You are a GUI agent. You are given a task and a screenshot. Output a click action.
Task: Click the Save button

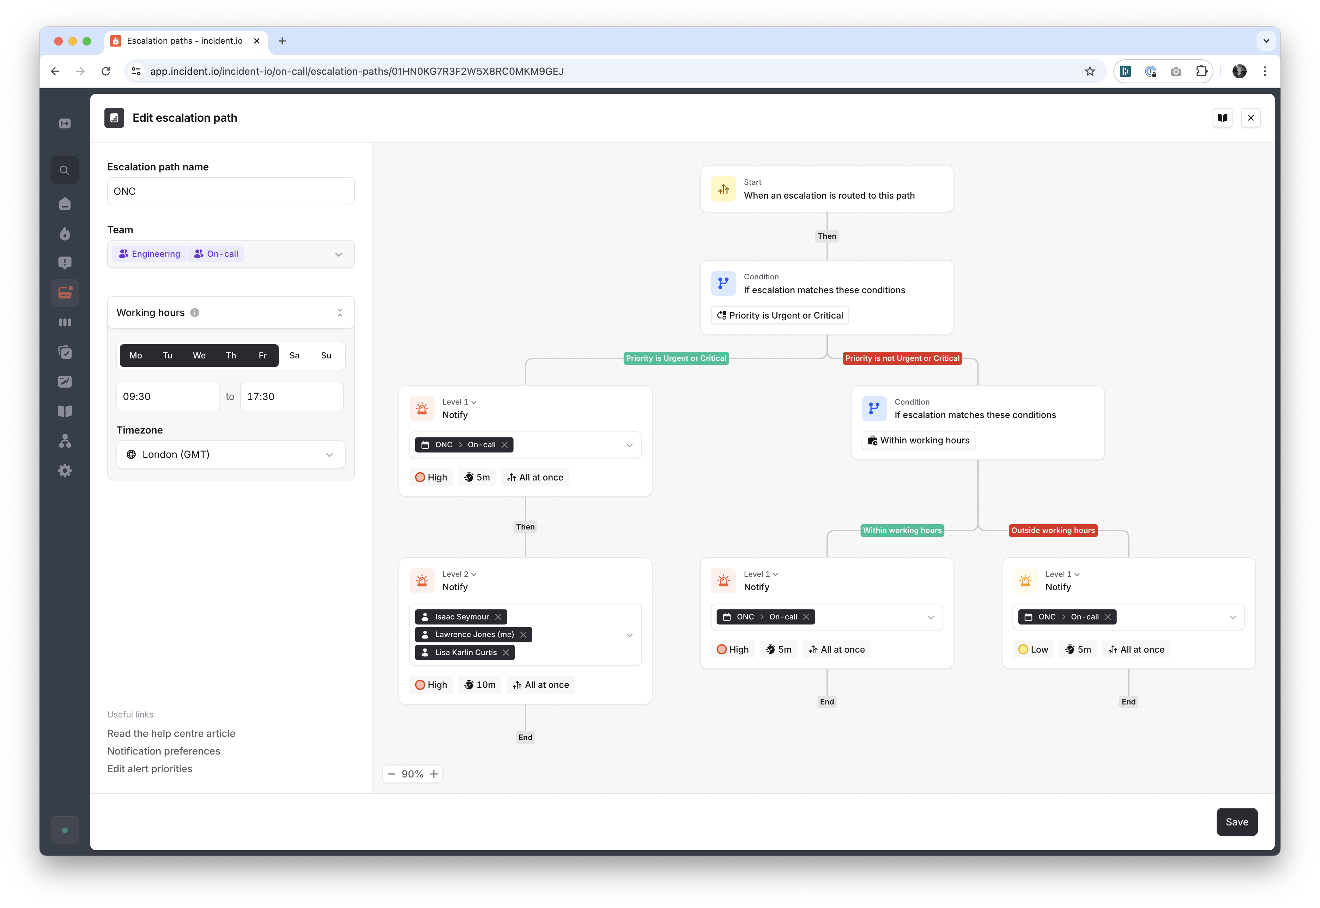[x=1236, y=822]
